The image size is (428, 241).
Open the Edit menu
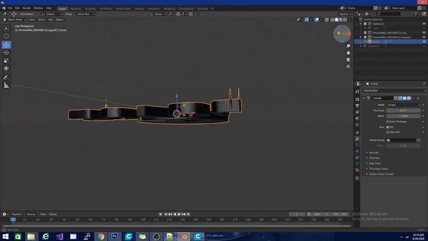pyautogui.click(x=17, y=8)
